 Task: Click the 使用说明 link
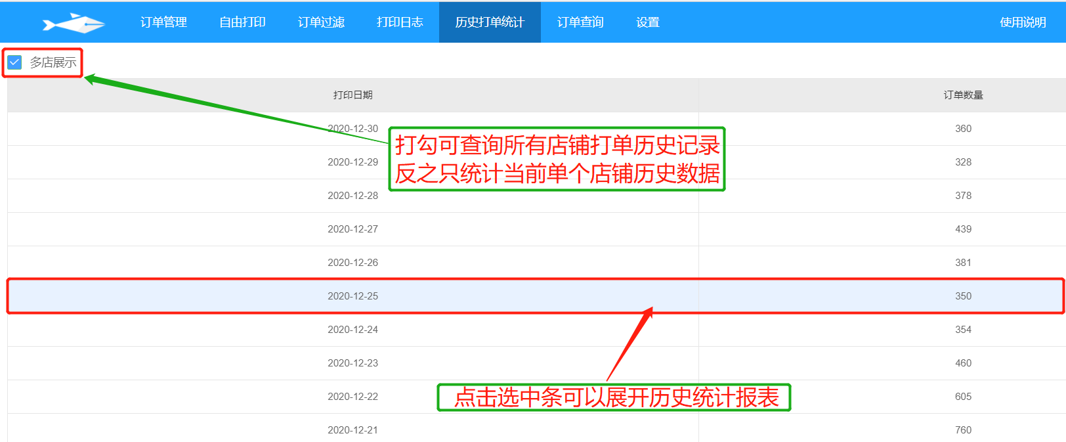1022,22
